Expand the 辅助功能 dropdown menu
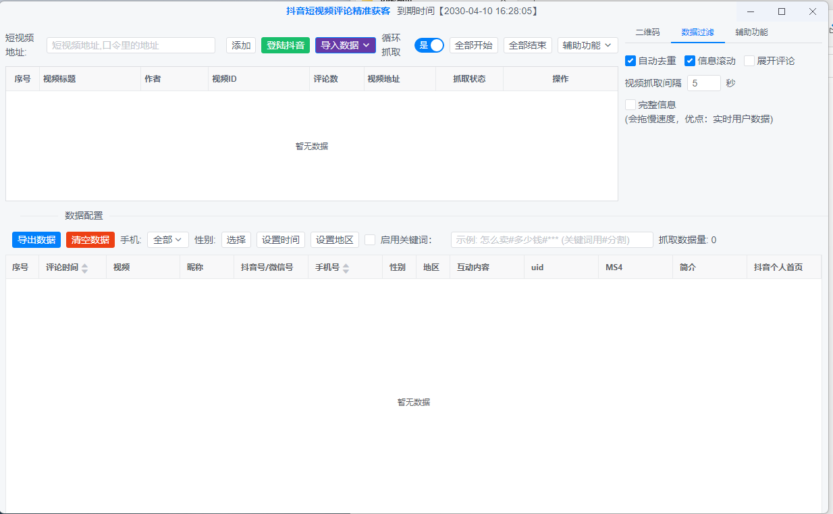The height and width of the screenshot is (514, 833). click(x=587, y=45)
